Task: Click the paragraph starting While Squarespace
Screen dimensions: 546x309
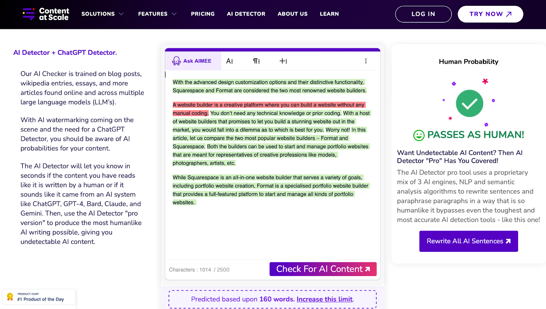Action: [x=270, y=190]
